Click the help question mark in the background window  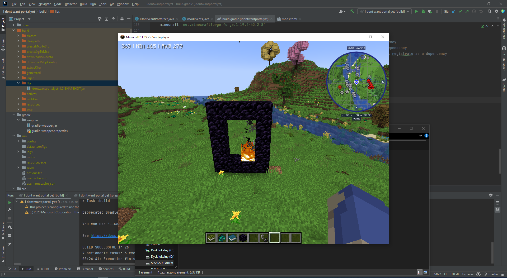pyautogui.click(x=426, y=136)
